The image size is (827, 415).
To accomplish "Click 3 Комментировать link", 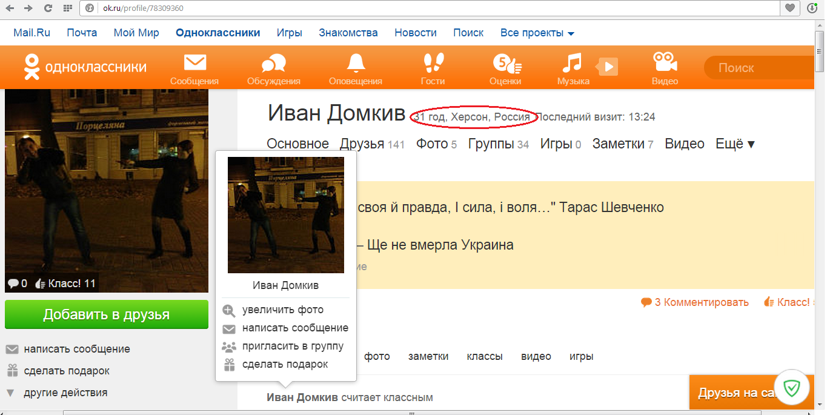I will coord(695,302).
